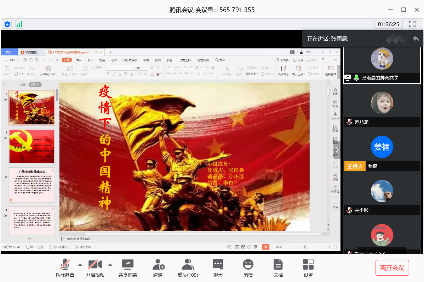Screen dimensions: 424x282
Task: Open the emoji reactions (表情)
Action: point(248,268)
